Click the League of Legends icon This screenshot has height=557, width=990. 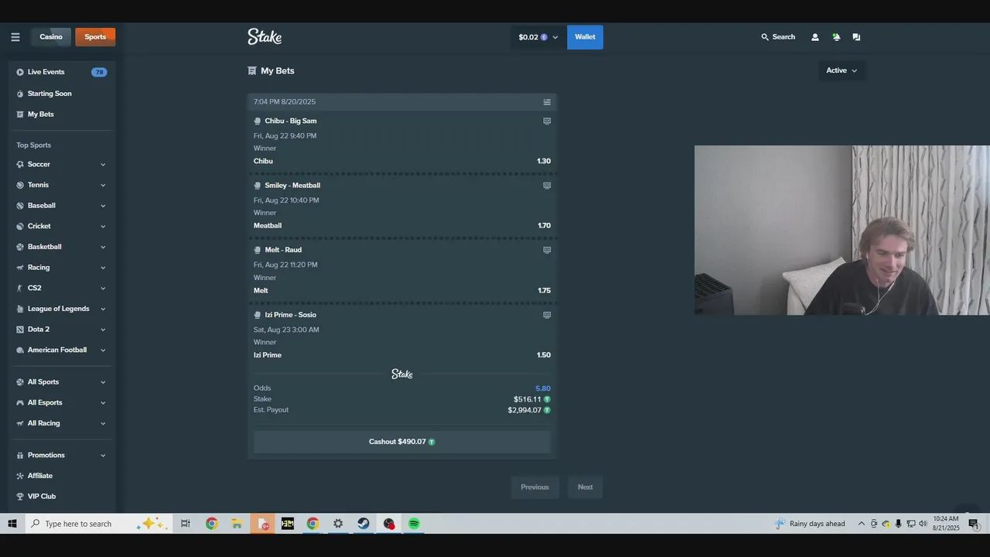coord(20,309)
